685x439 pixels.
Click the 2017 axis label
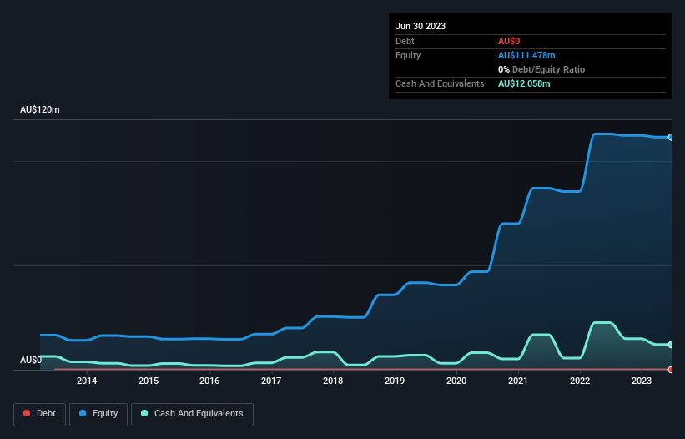point(271,381)
